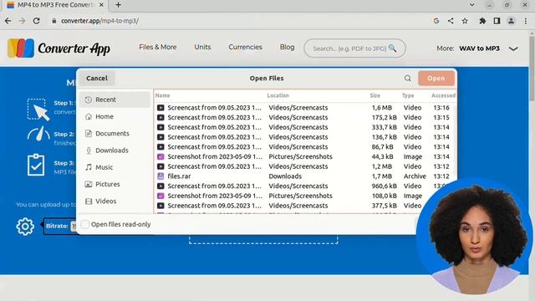The image size is (535, 301).
Task: Select files.rar in the file list
Action: coord(304,176)
